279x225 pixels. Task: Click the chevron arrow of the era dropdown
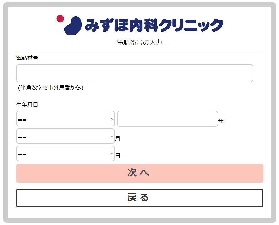coord(112,119)
